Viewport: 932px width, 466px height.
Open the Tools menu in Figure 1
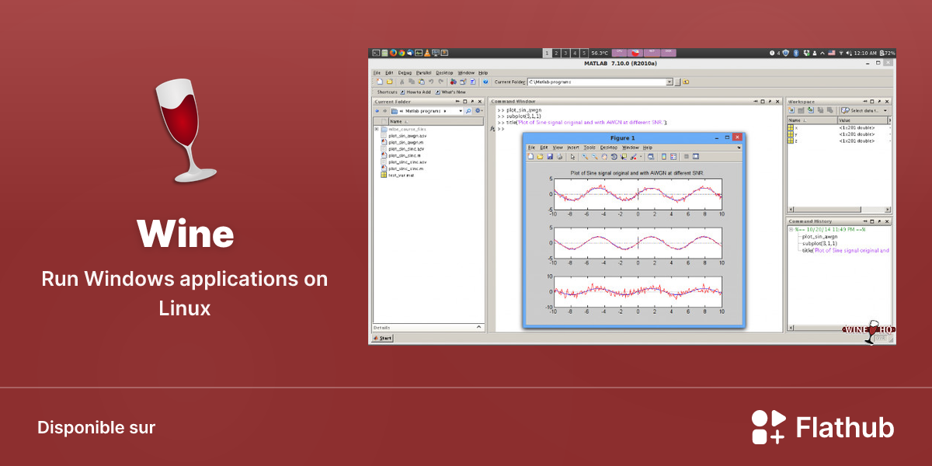click(x=590, y=148)
